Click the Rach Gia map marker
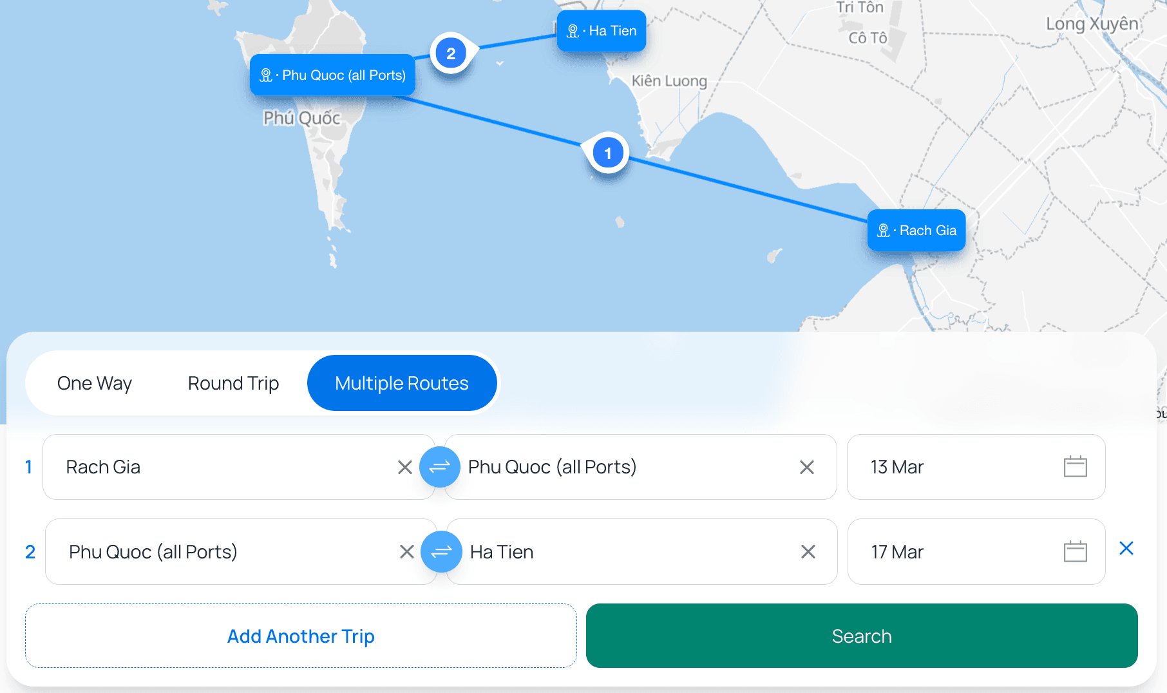 (x=916, y=230)
